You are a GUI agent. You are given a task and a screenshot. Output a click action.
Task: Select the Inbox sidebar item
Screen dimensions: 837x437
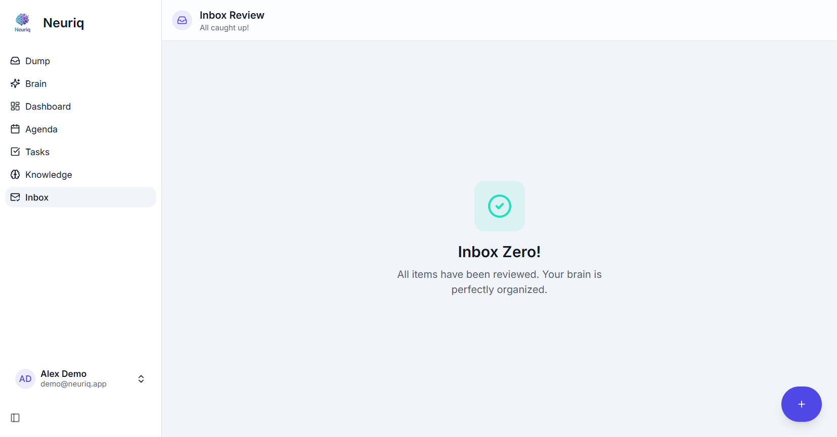(80, 197)
